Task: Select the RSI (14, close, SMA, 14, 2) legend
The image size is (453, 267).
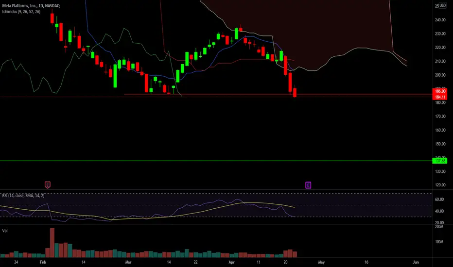Action: click(x=23, y=196)
